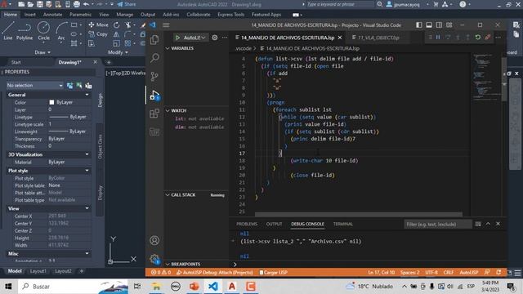Viewport: 523px width, 294px height.
Task: Open VS Code Accounts icon
Action: pyautogui.click(x=154, y=240)
